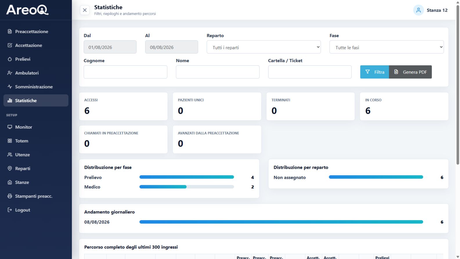Click the funnel icon in Filtra

(367, 72)
